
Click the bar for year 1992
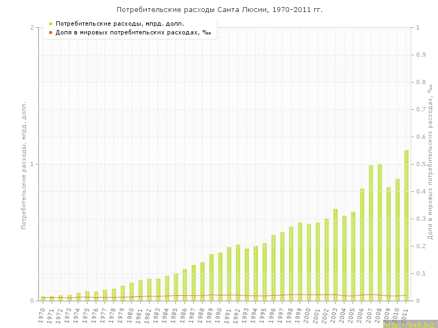238,272
